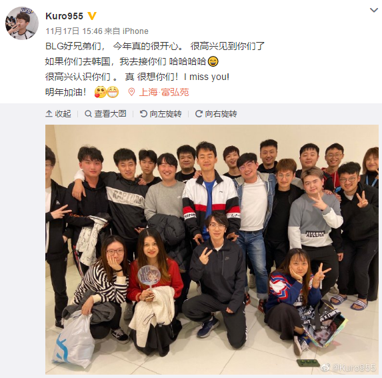
Task: Click the grinning emoji after 哈哈哈哈
Action: pyautogui.click(x=213, y=61)
